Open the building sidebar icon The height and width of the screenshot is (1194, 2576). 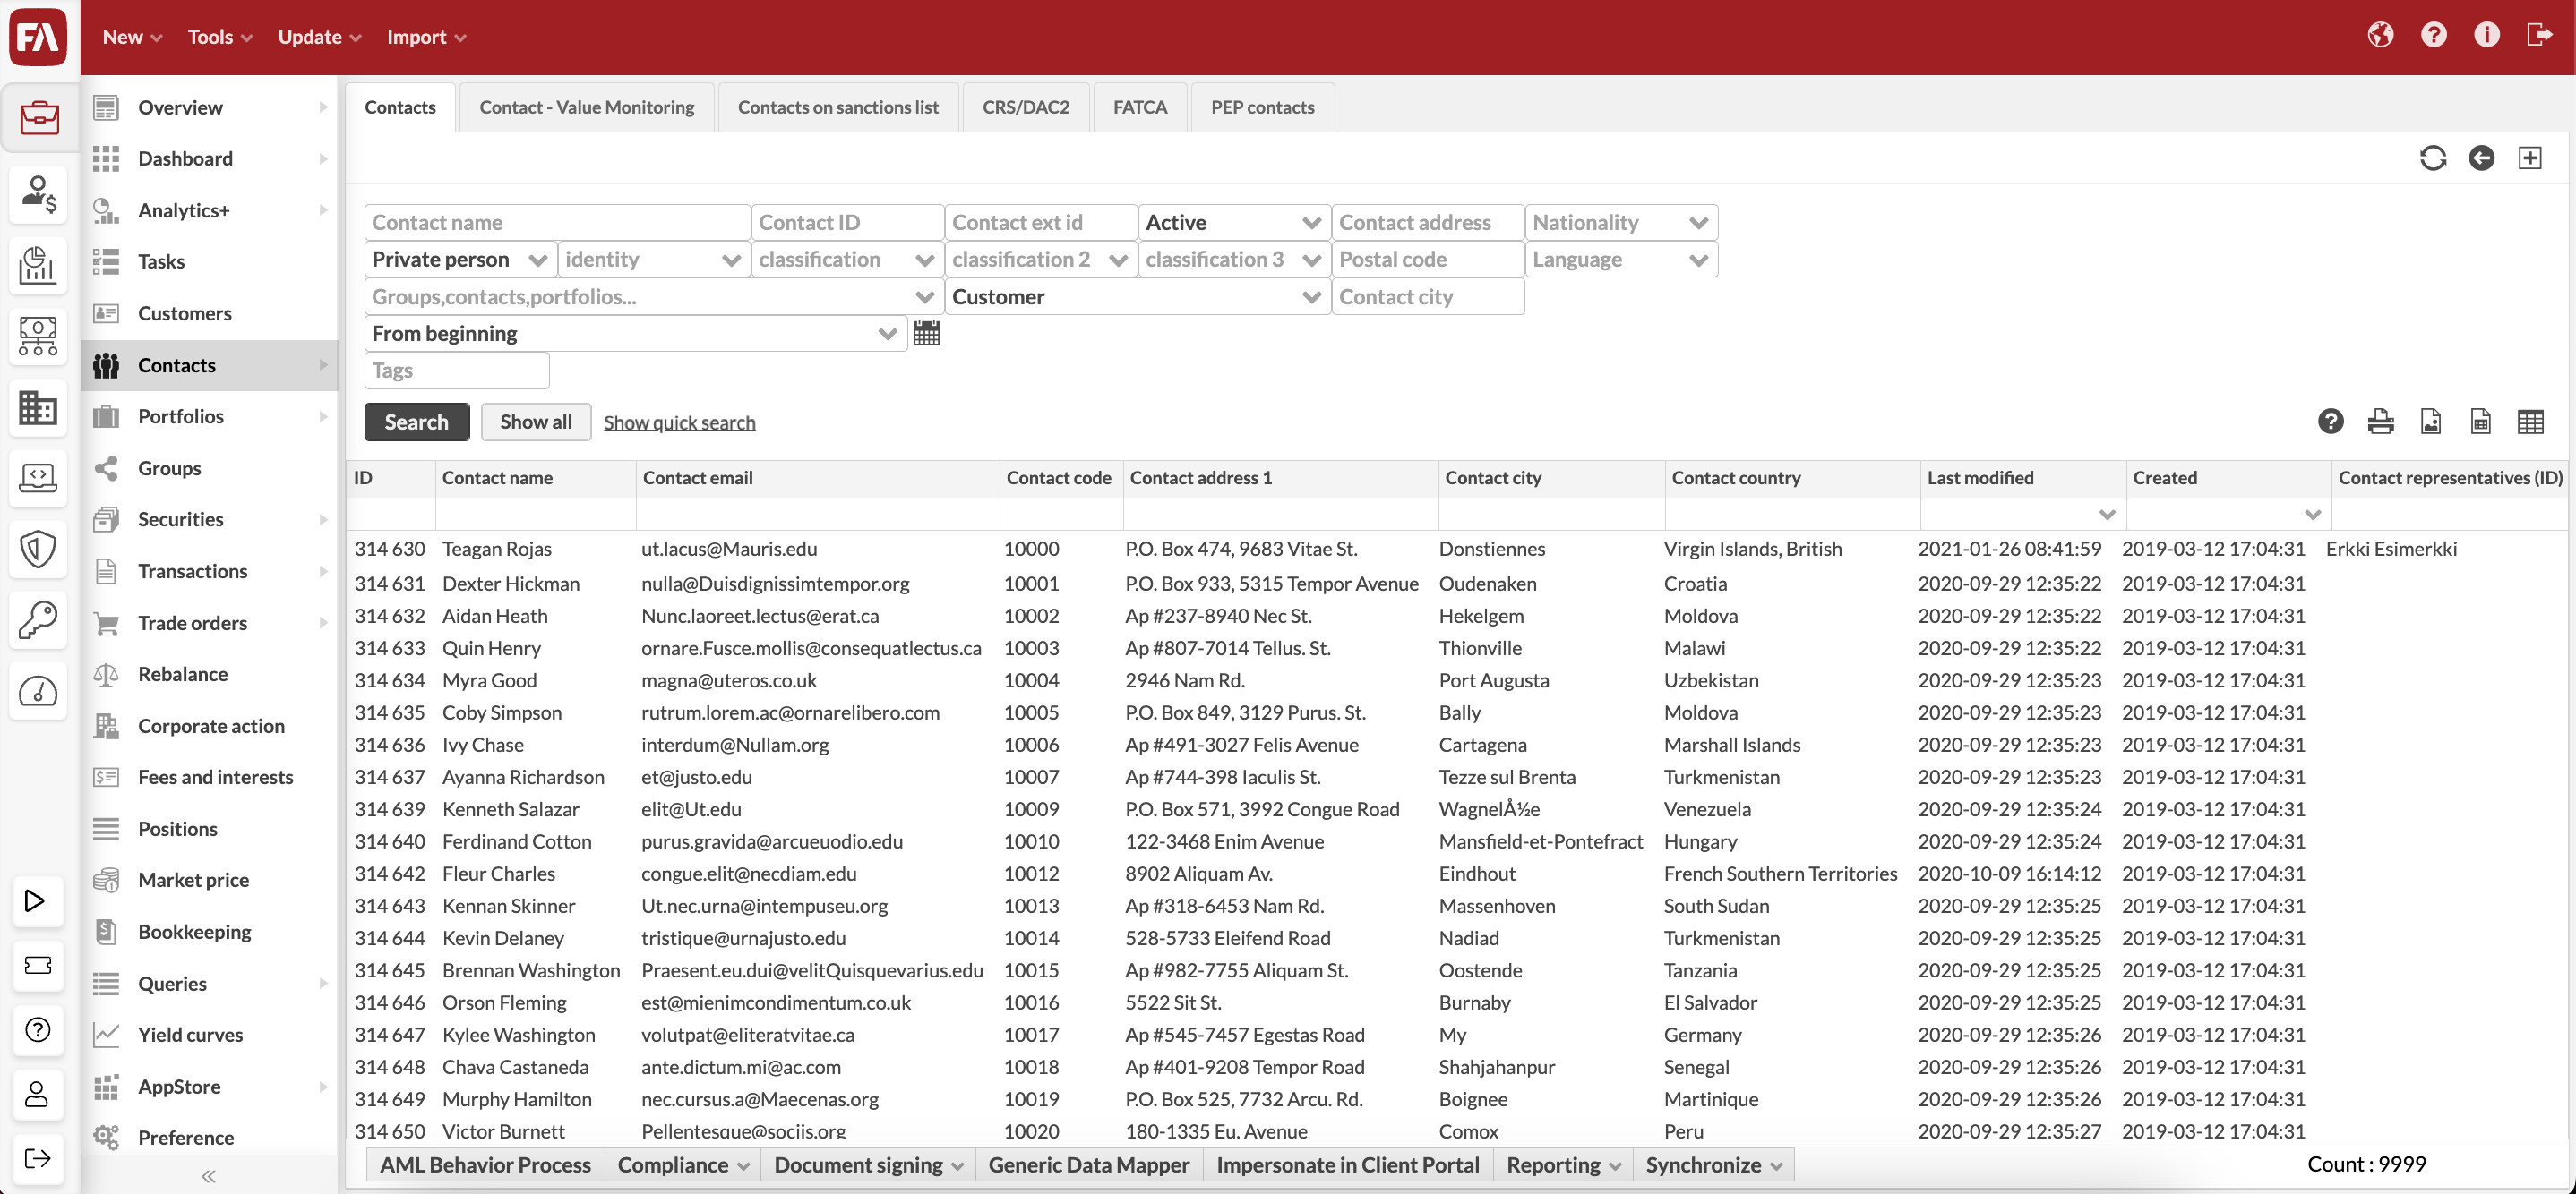(39, 406)
